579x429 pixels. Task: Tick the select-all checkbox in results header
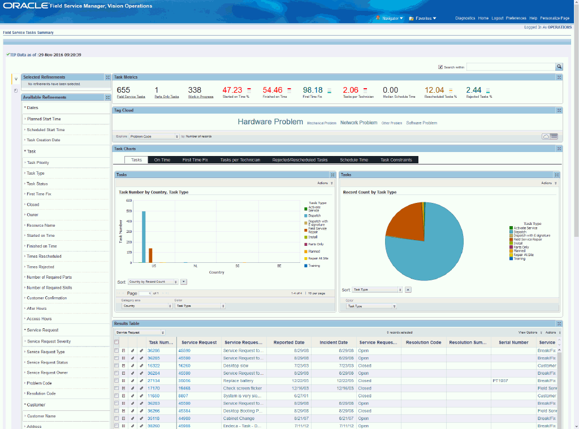pos(116,343)
